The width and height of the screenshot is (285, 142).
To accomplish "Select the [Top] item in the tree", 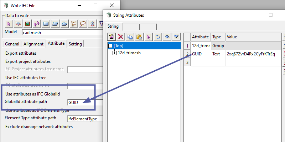I will coord(118,46).
